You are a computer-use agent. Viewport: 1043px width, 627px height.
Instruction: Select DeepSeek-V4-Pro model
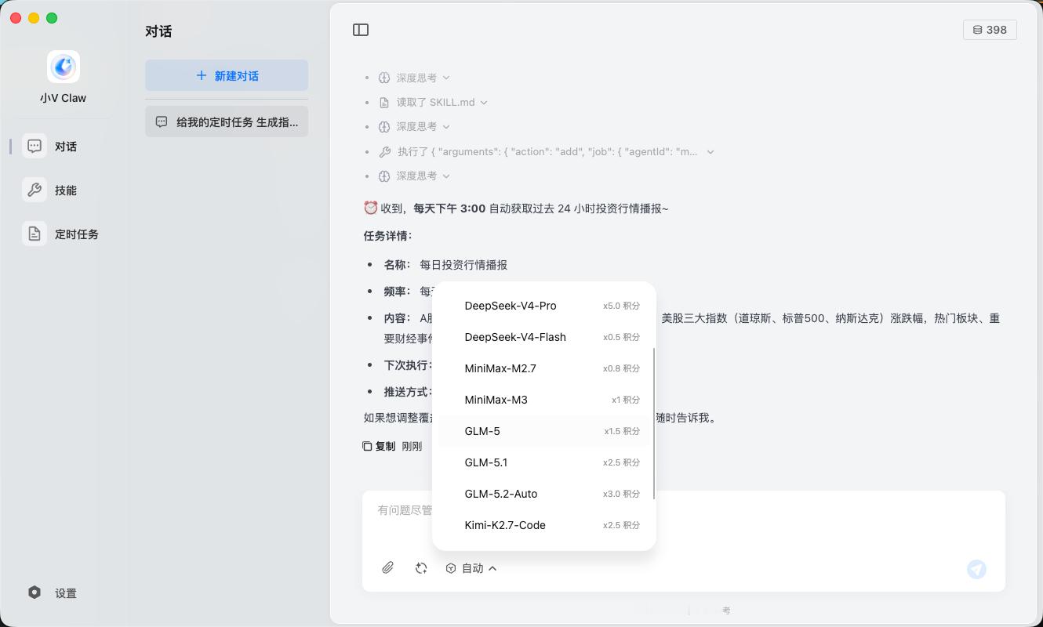click(543, 306)
